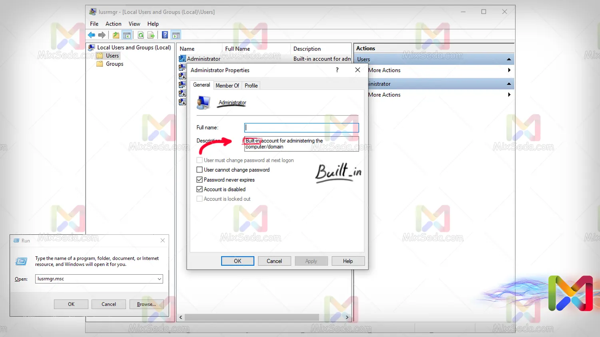Switch to the Member Of tab
The height and width of the screenshot is (337, 600).
pyautogui.click(x=227, y=85)
